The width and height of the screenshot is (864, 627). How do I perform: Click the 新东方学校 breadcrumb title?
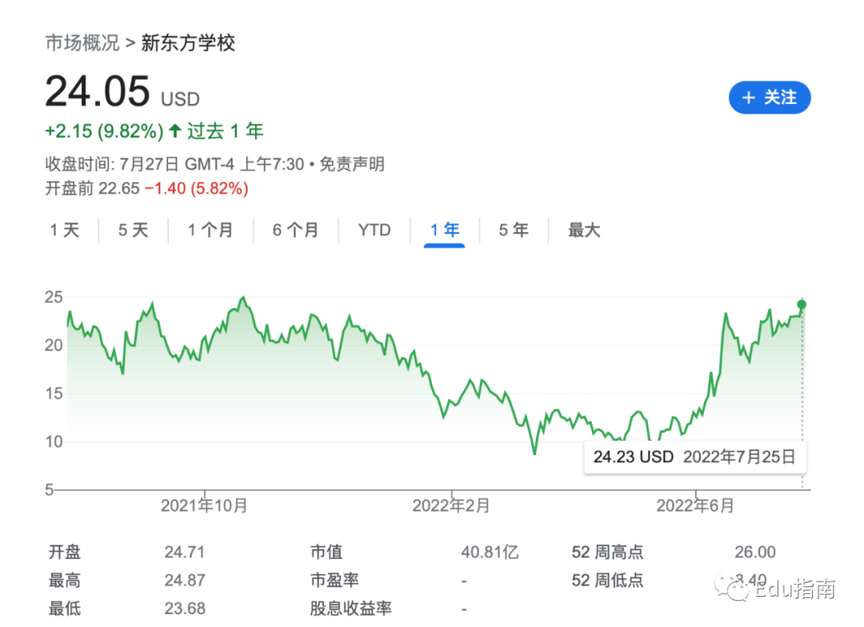[x=189, y=42]
